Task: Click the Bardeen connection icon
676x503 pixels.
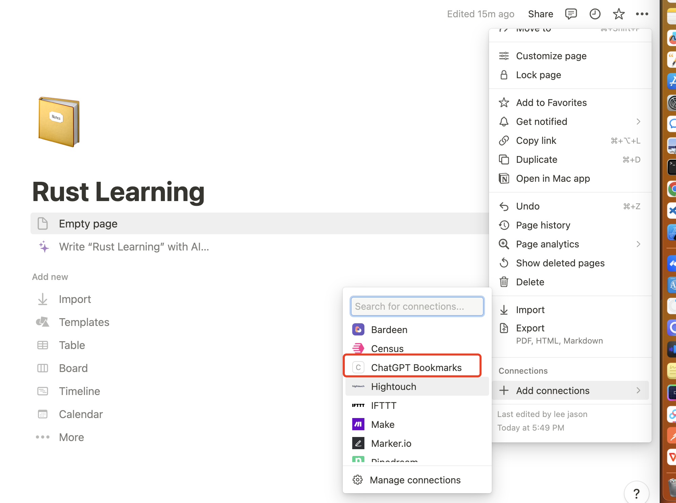Action: [358, 329]
